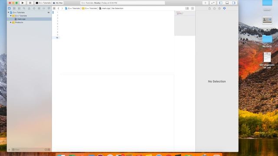Image resolution: width=278 pixels, height=156 pixels.
Task: Click No Selection in the jump bar
Action: pos(118,8)
